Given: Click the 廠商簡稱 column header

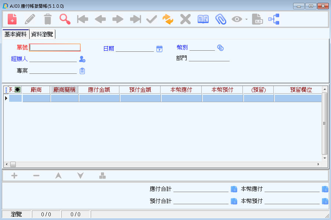Looking at the screenshot, I should click(64, 90).
